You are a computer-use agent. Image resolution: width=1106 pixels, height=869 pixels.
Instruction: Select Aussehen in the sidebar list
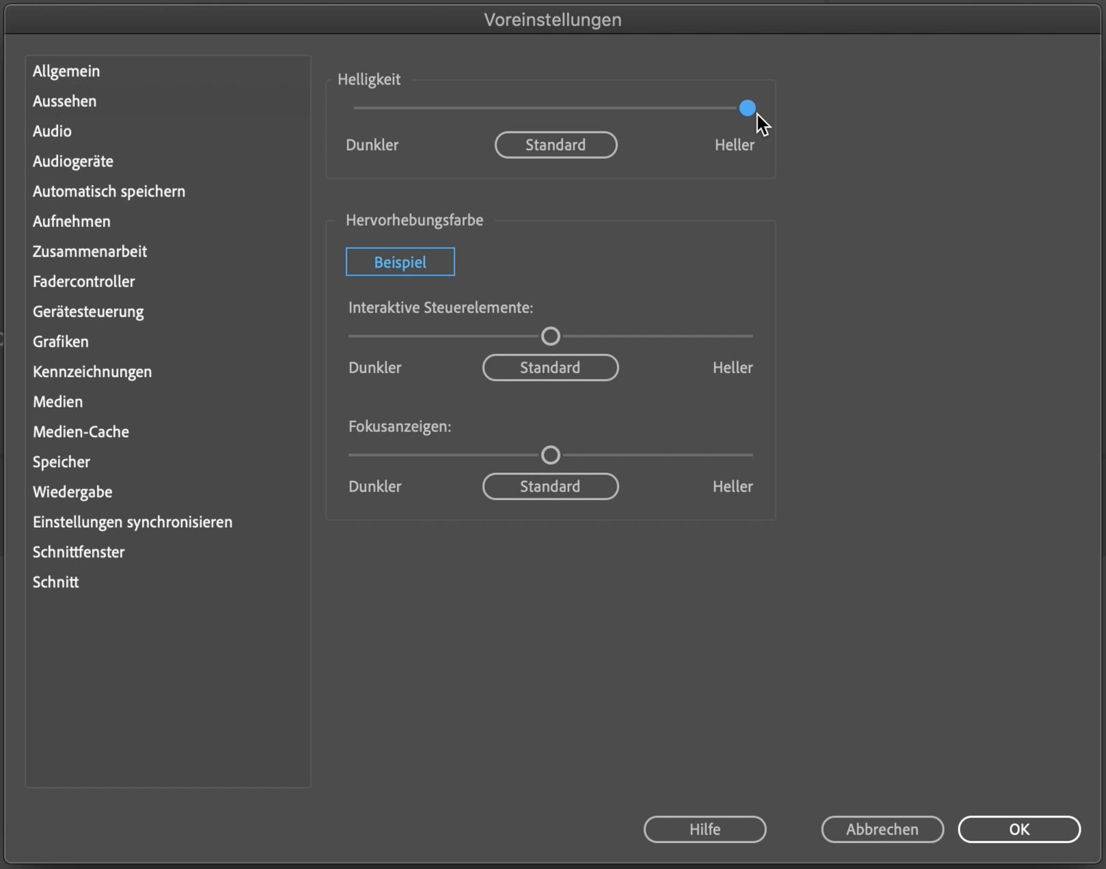64,101
